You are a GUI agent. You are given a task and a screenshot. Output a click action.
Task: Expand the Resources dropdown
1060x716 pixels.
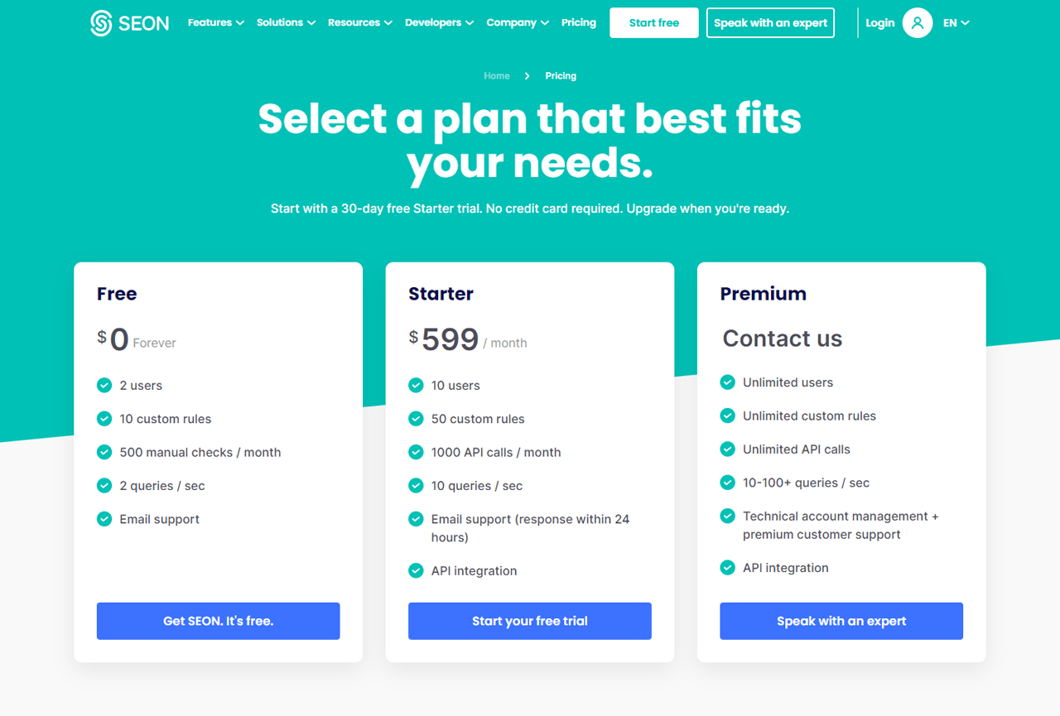click(359, 22)
